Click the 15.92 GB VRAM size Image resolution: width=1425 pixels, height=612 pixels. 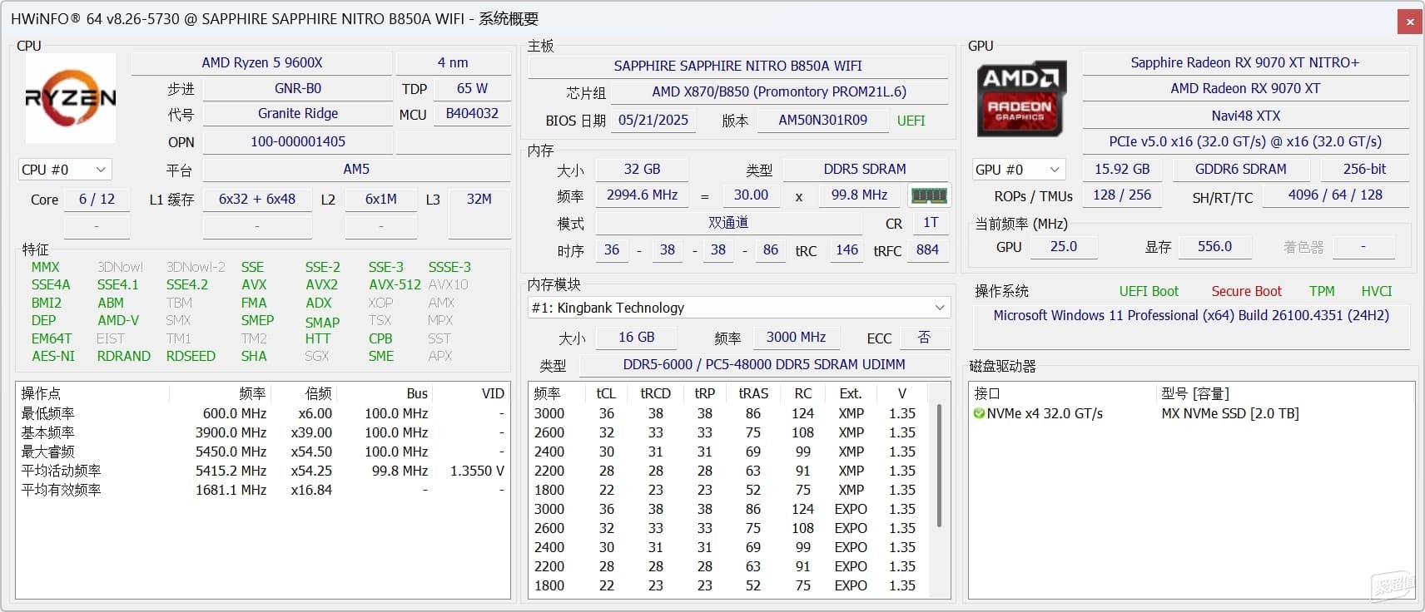coord(1121,169)
